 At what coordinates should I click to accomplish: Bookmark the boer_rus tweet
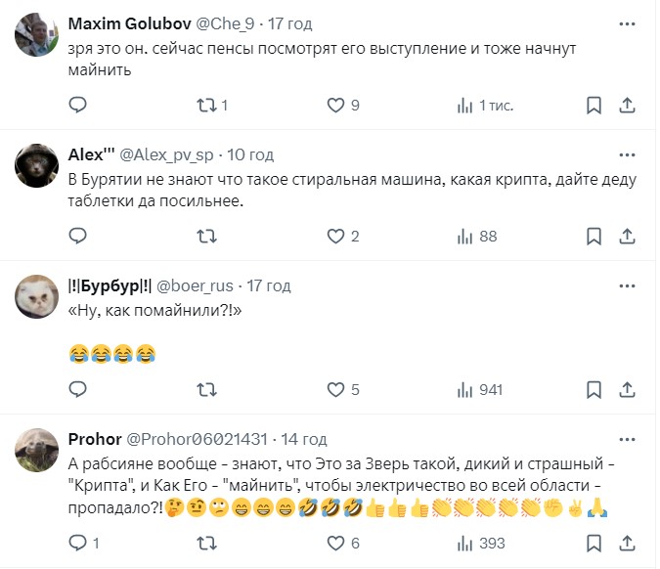point(594,389)
